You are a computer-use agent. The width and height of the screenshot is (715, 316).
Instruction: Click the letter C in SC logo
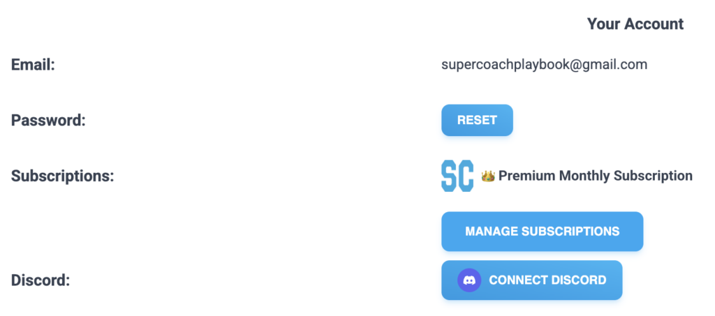pos(466,176)
